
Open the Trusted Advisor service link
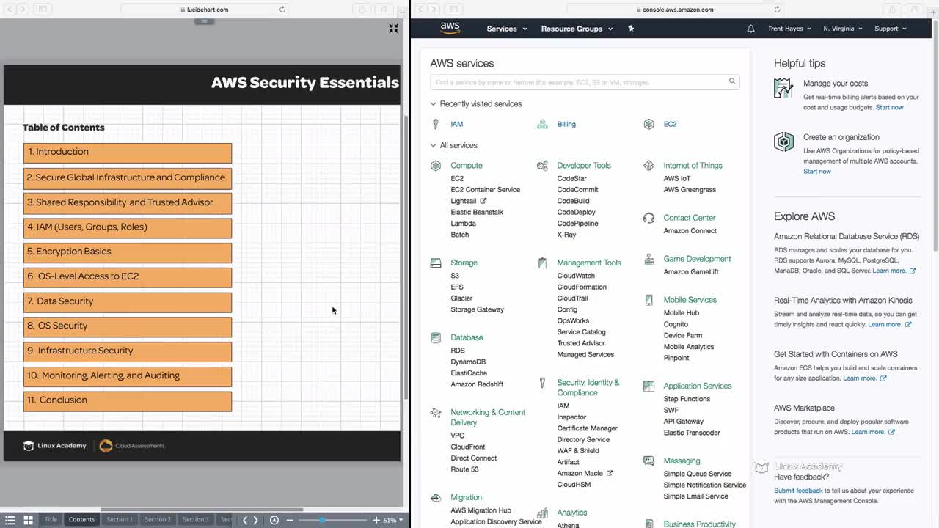coord(581,343)
